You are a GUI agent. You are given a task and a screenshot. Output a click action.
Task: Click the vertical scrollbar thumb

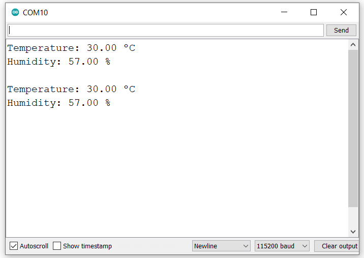(x=353, y=127)
